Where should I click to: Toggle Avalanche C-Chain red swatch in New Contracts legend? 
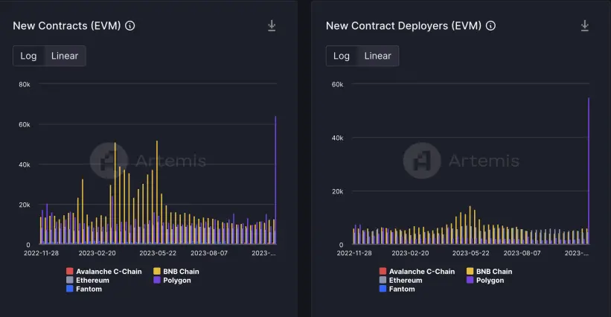[70, 271]
